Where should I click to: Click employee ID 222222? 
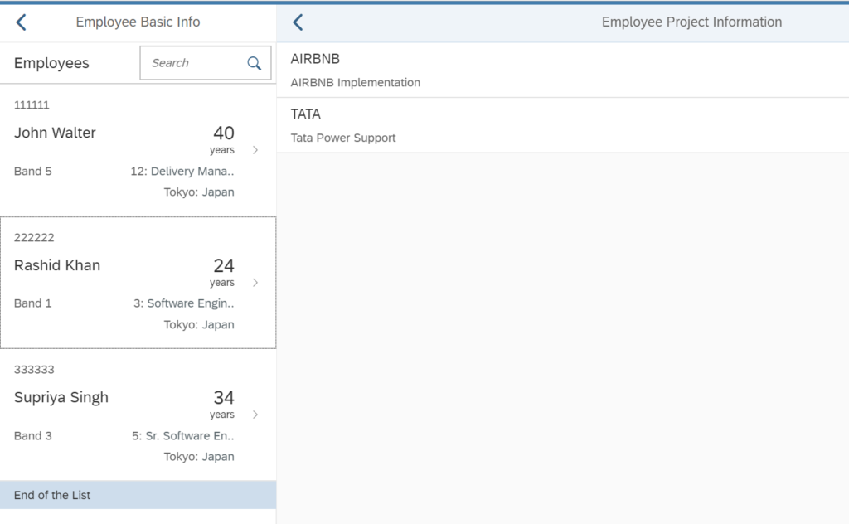(x=34, y=238)
